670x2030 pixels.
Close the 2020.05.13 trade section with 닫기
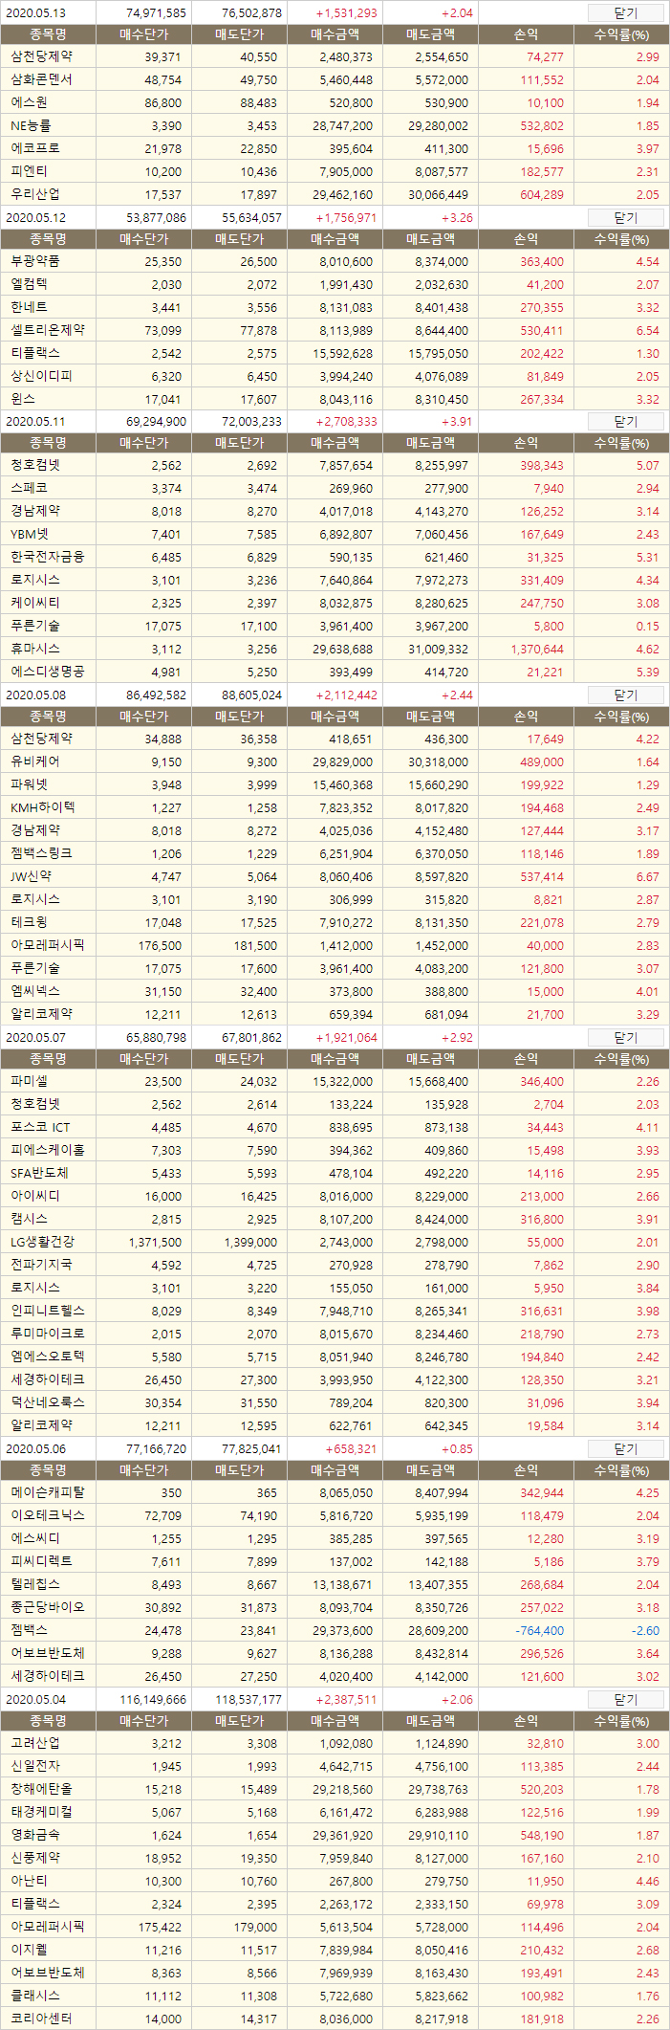click(x=625, y=12)
